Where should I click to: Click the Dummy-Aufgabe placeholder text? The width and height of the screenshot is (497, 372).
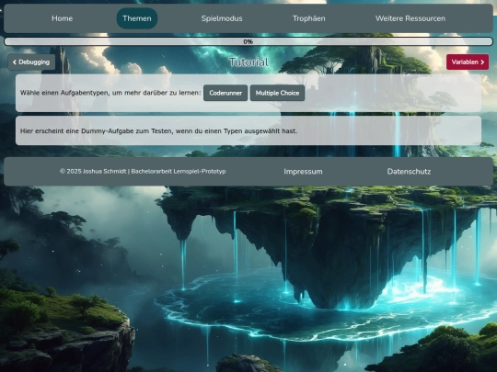pos(159,130)
